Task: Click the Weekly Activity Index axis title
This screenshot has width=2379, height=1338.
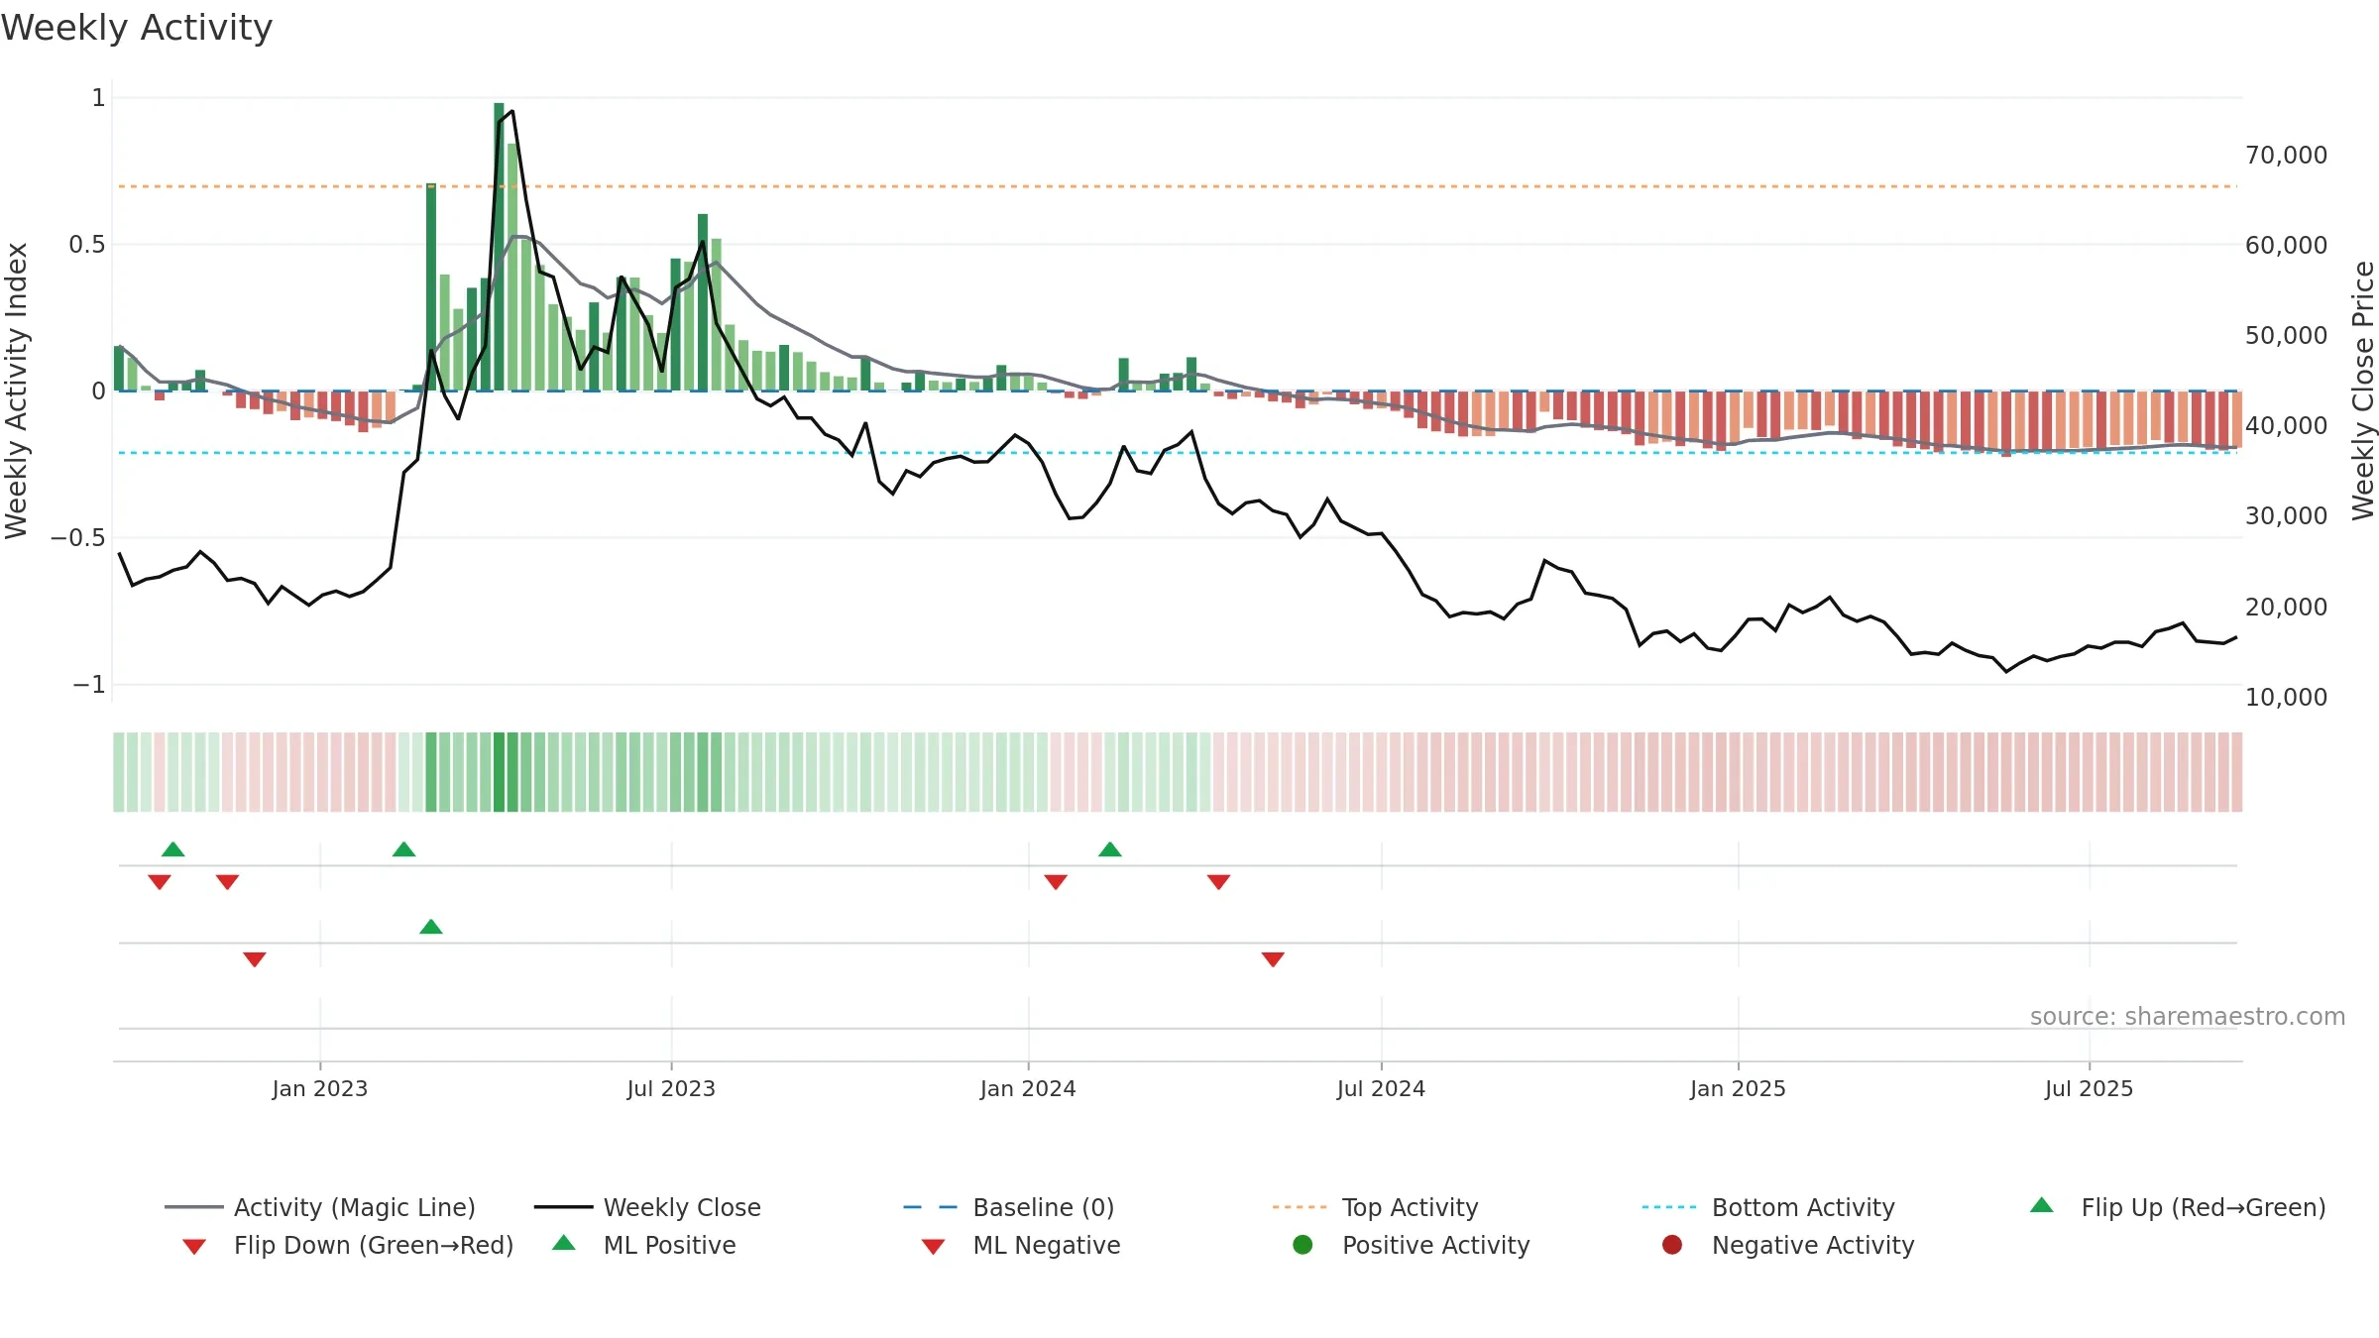Action: click(16, 390)
